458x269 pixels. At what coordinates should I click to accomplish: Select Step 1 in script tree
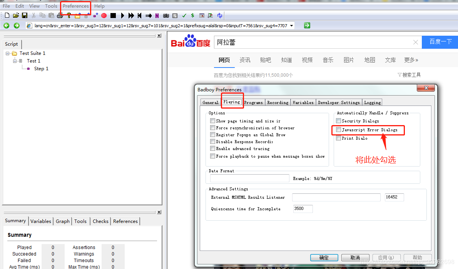41,69
